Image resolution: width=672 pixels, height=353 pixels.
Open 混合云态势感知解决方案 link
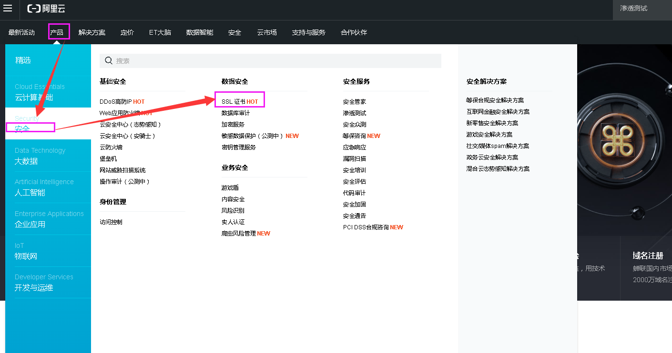(x=498, y=169)
